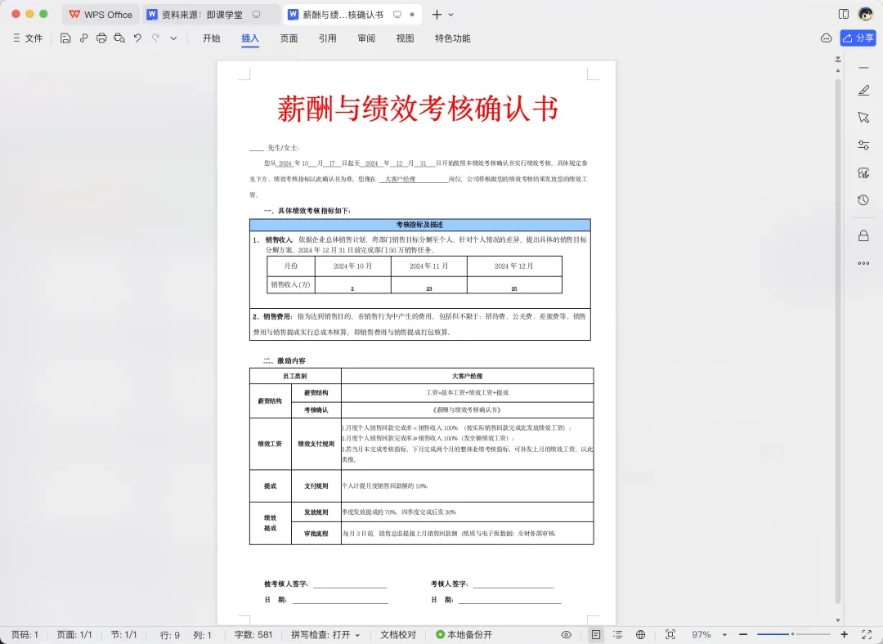The width and height of the screenshot is (883, 644).
Task: Click the fit-page focus icon
Action: tap(670, 634)
